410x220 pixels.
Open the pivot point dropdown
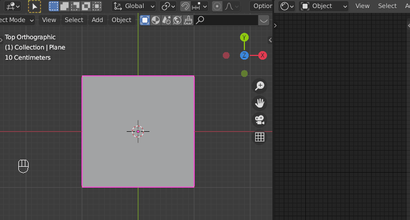tap(168, 6)
